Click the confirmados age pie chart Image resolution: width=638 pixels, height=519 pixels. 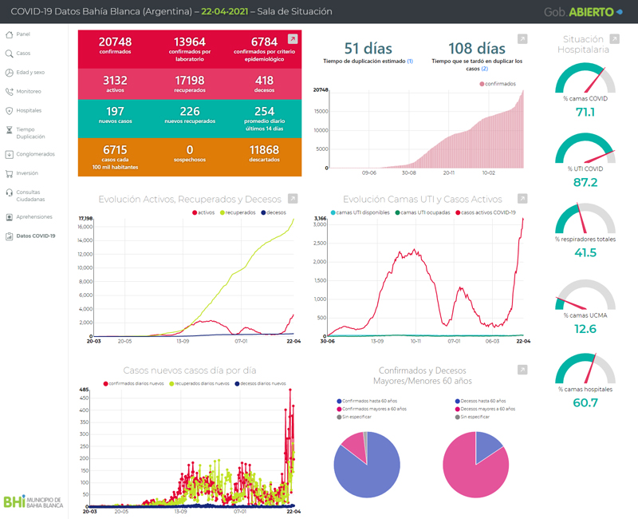(367, 465)
